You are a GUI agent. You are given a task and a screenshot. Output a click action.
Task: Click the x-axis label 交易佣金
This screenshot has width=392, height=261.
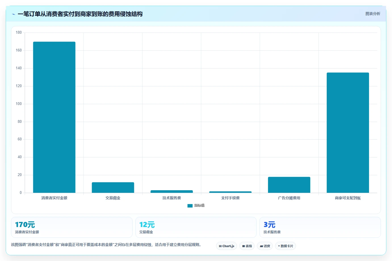click(x=113, y=198)
